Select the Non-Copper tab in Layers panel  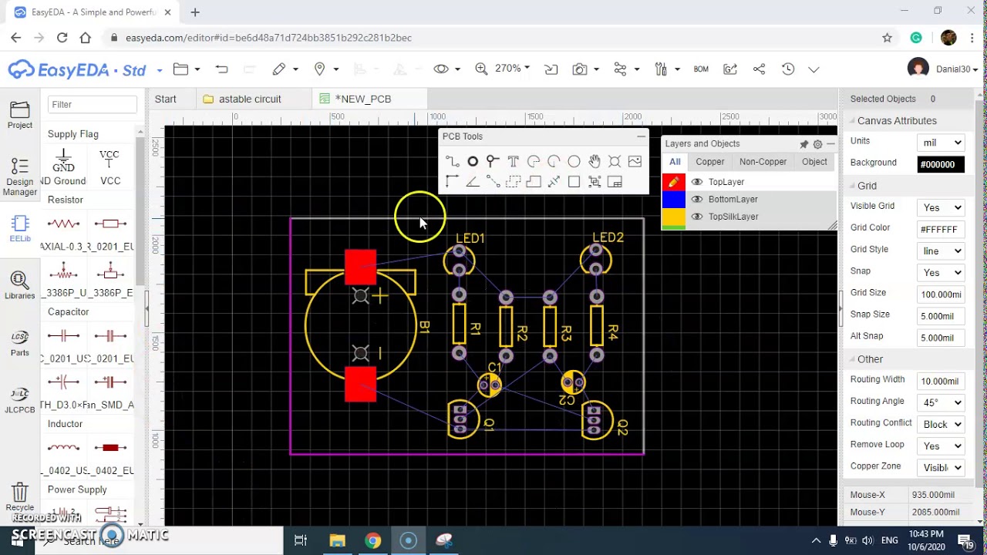coord(763,162)
